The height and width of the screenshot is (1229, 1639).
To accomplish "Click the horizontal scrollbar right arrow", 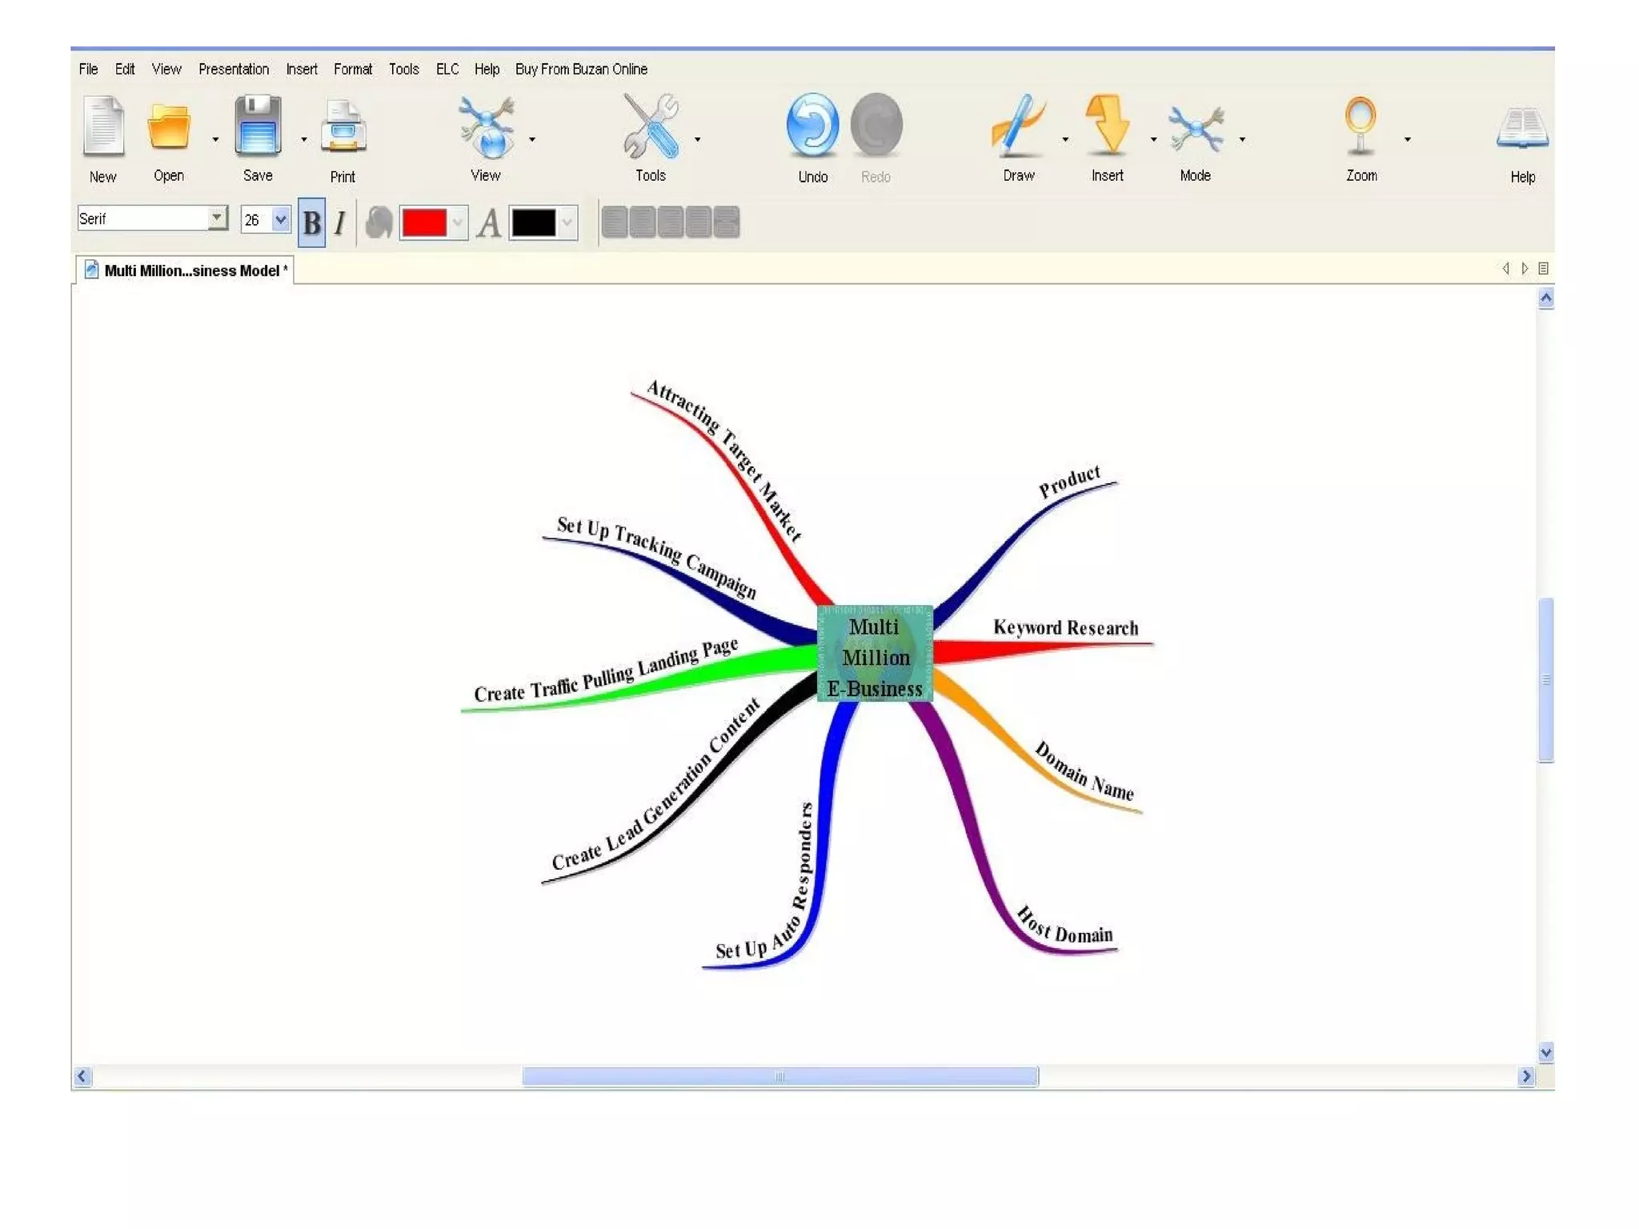I will [x=1525, y=1076].
